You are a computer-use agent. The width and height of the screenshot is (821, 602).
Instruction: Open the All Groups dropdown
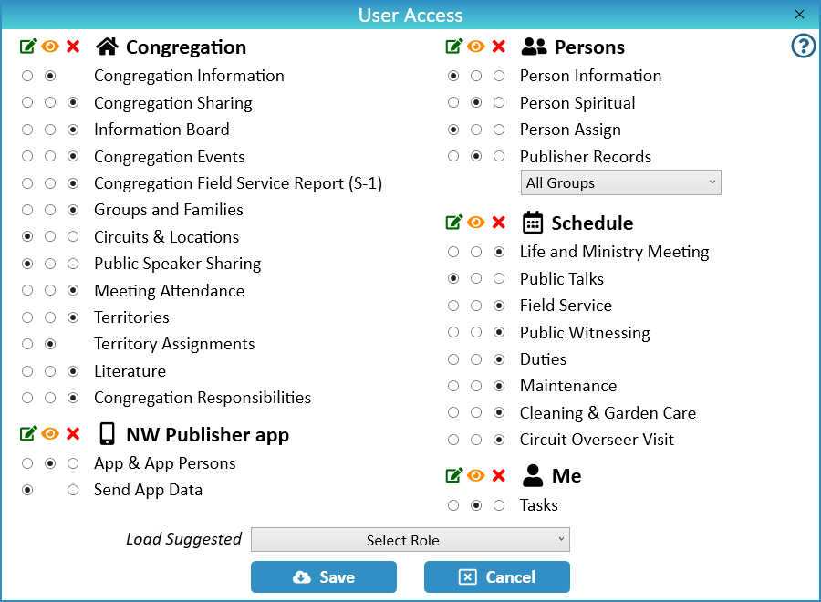[x=620, y=182]
